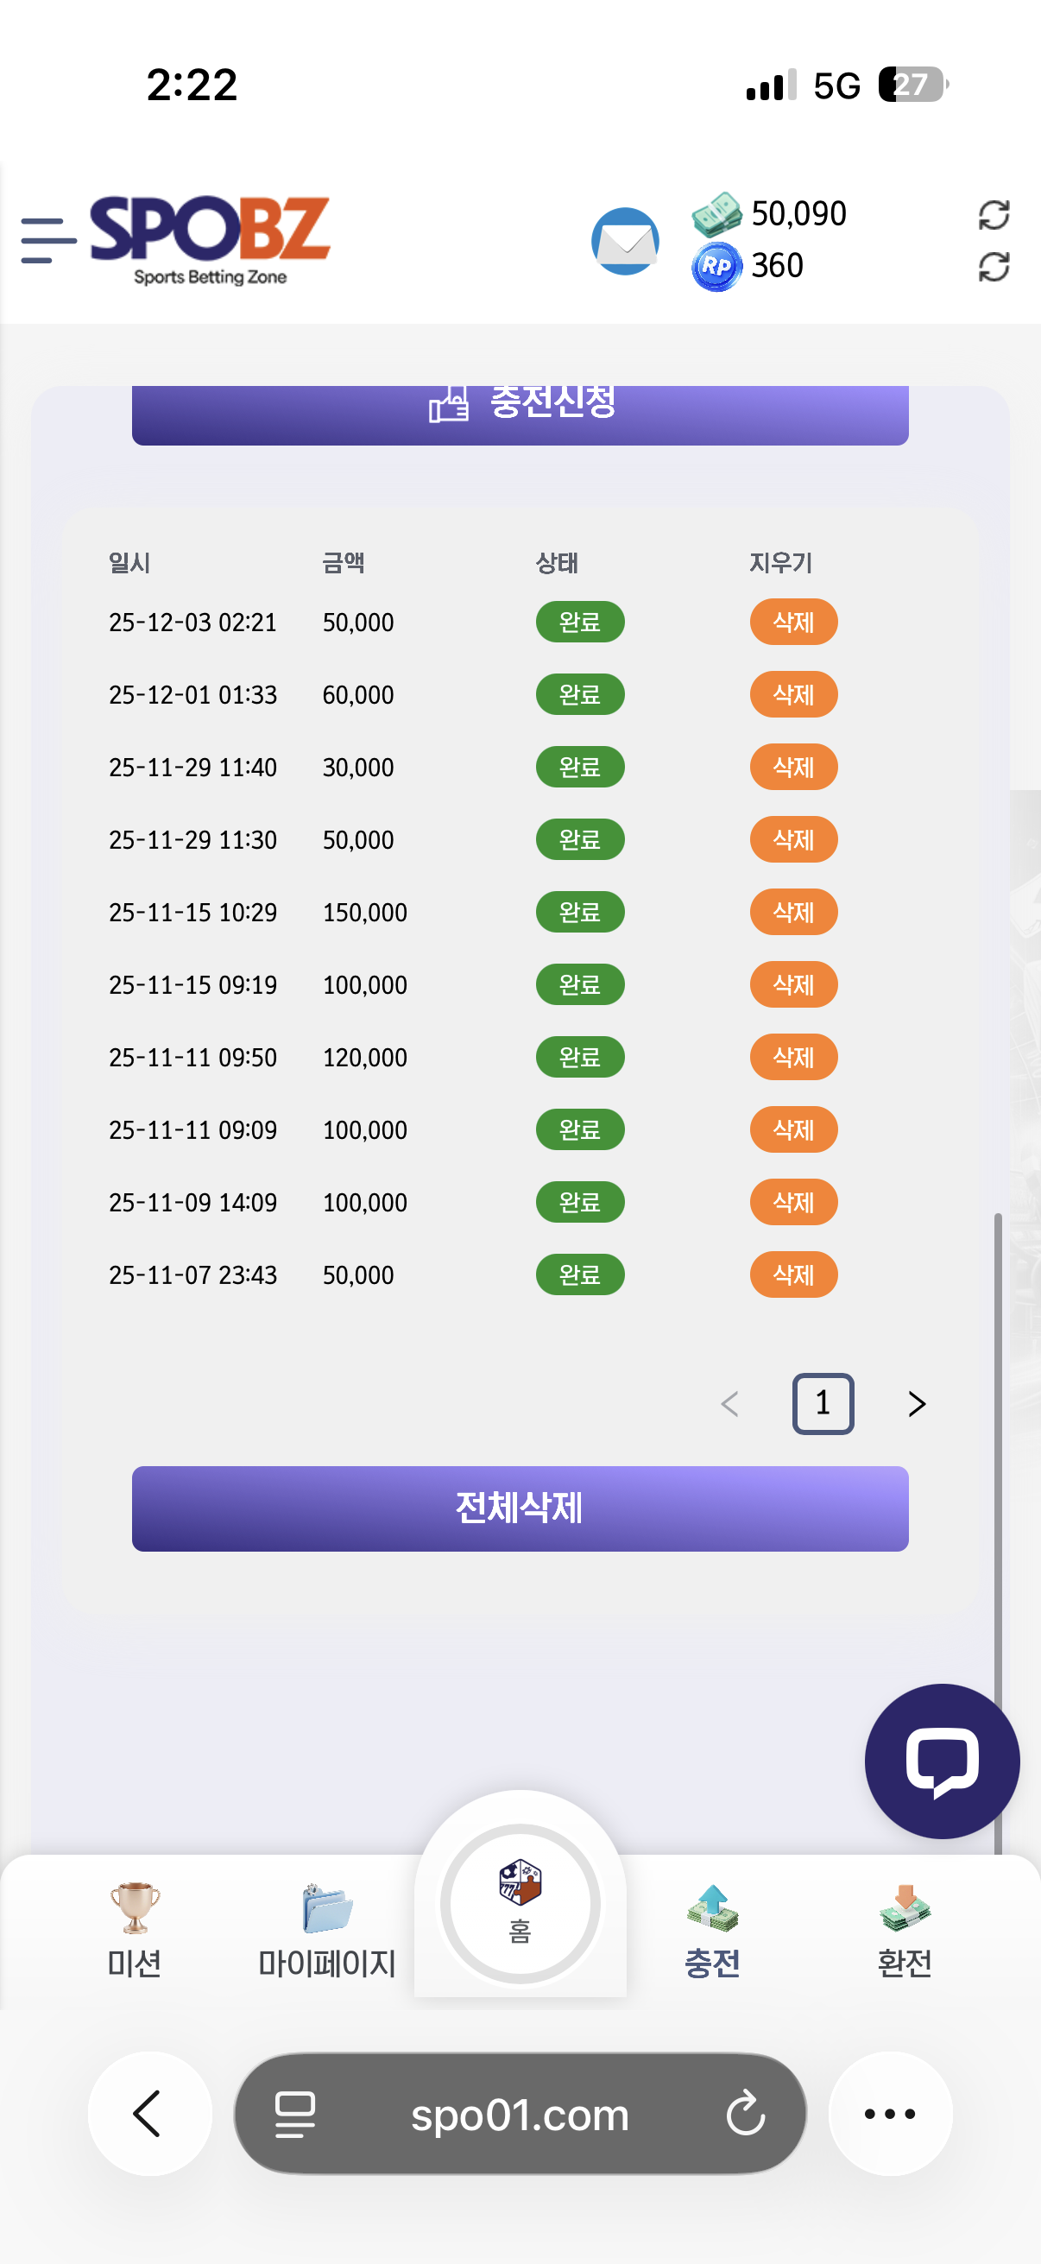Reload page in browser address bar
Viewport: 1041px width, 2264px height.
pos(745,2114)
